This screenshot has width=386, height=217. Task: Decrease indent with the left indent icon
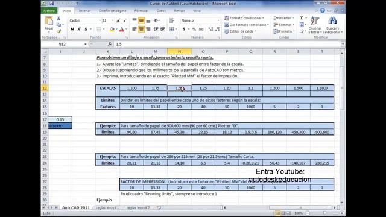[156, 29]
